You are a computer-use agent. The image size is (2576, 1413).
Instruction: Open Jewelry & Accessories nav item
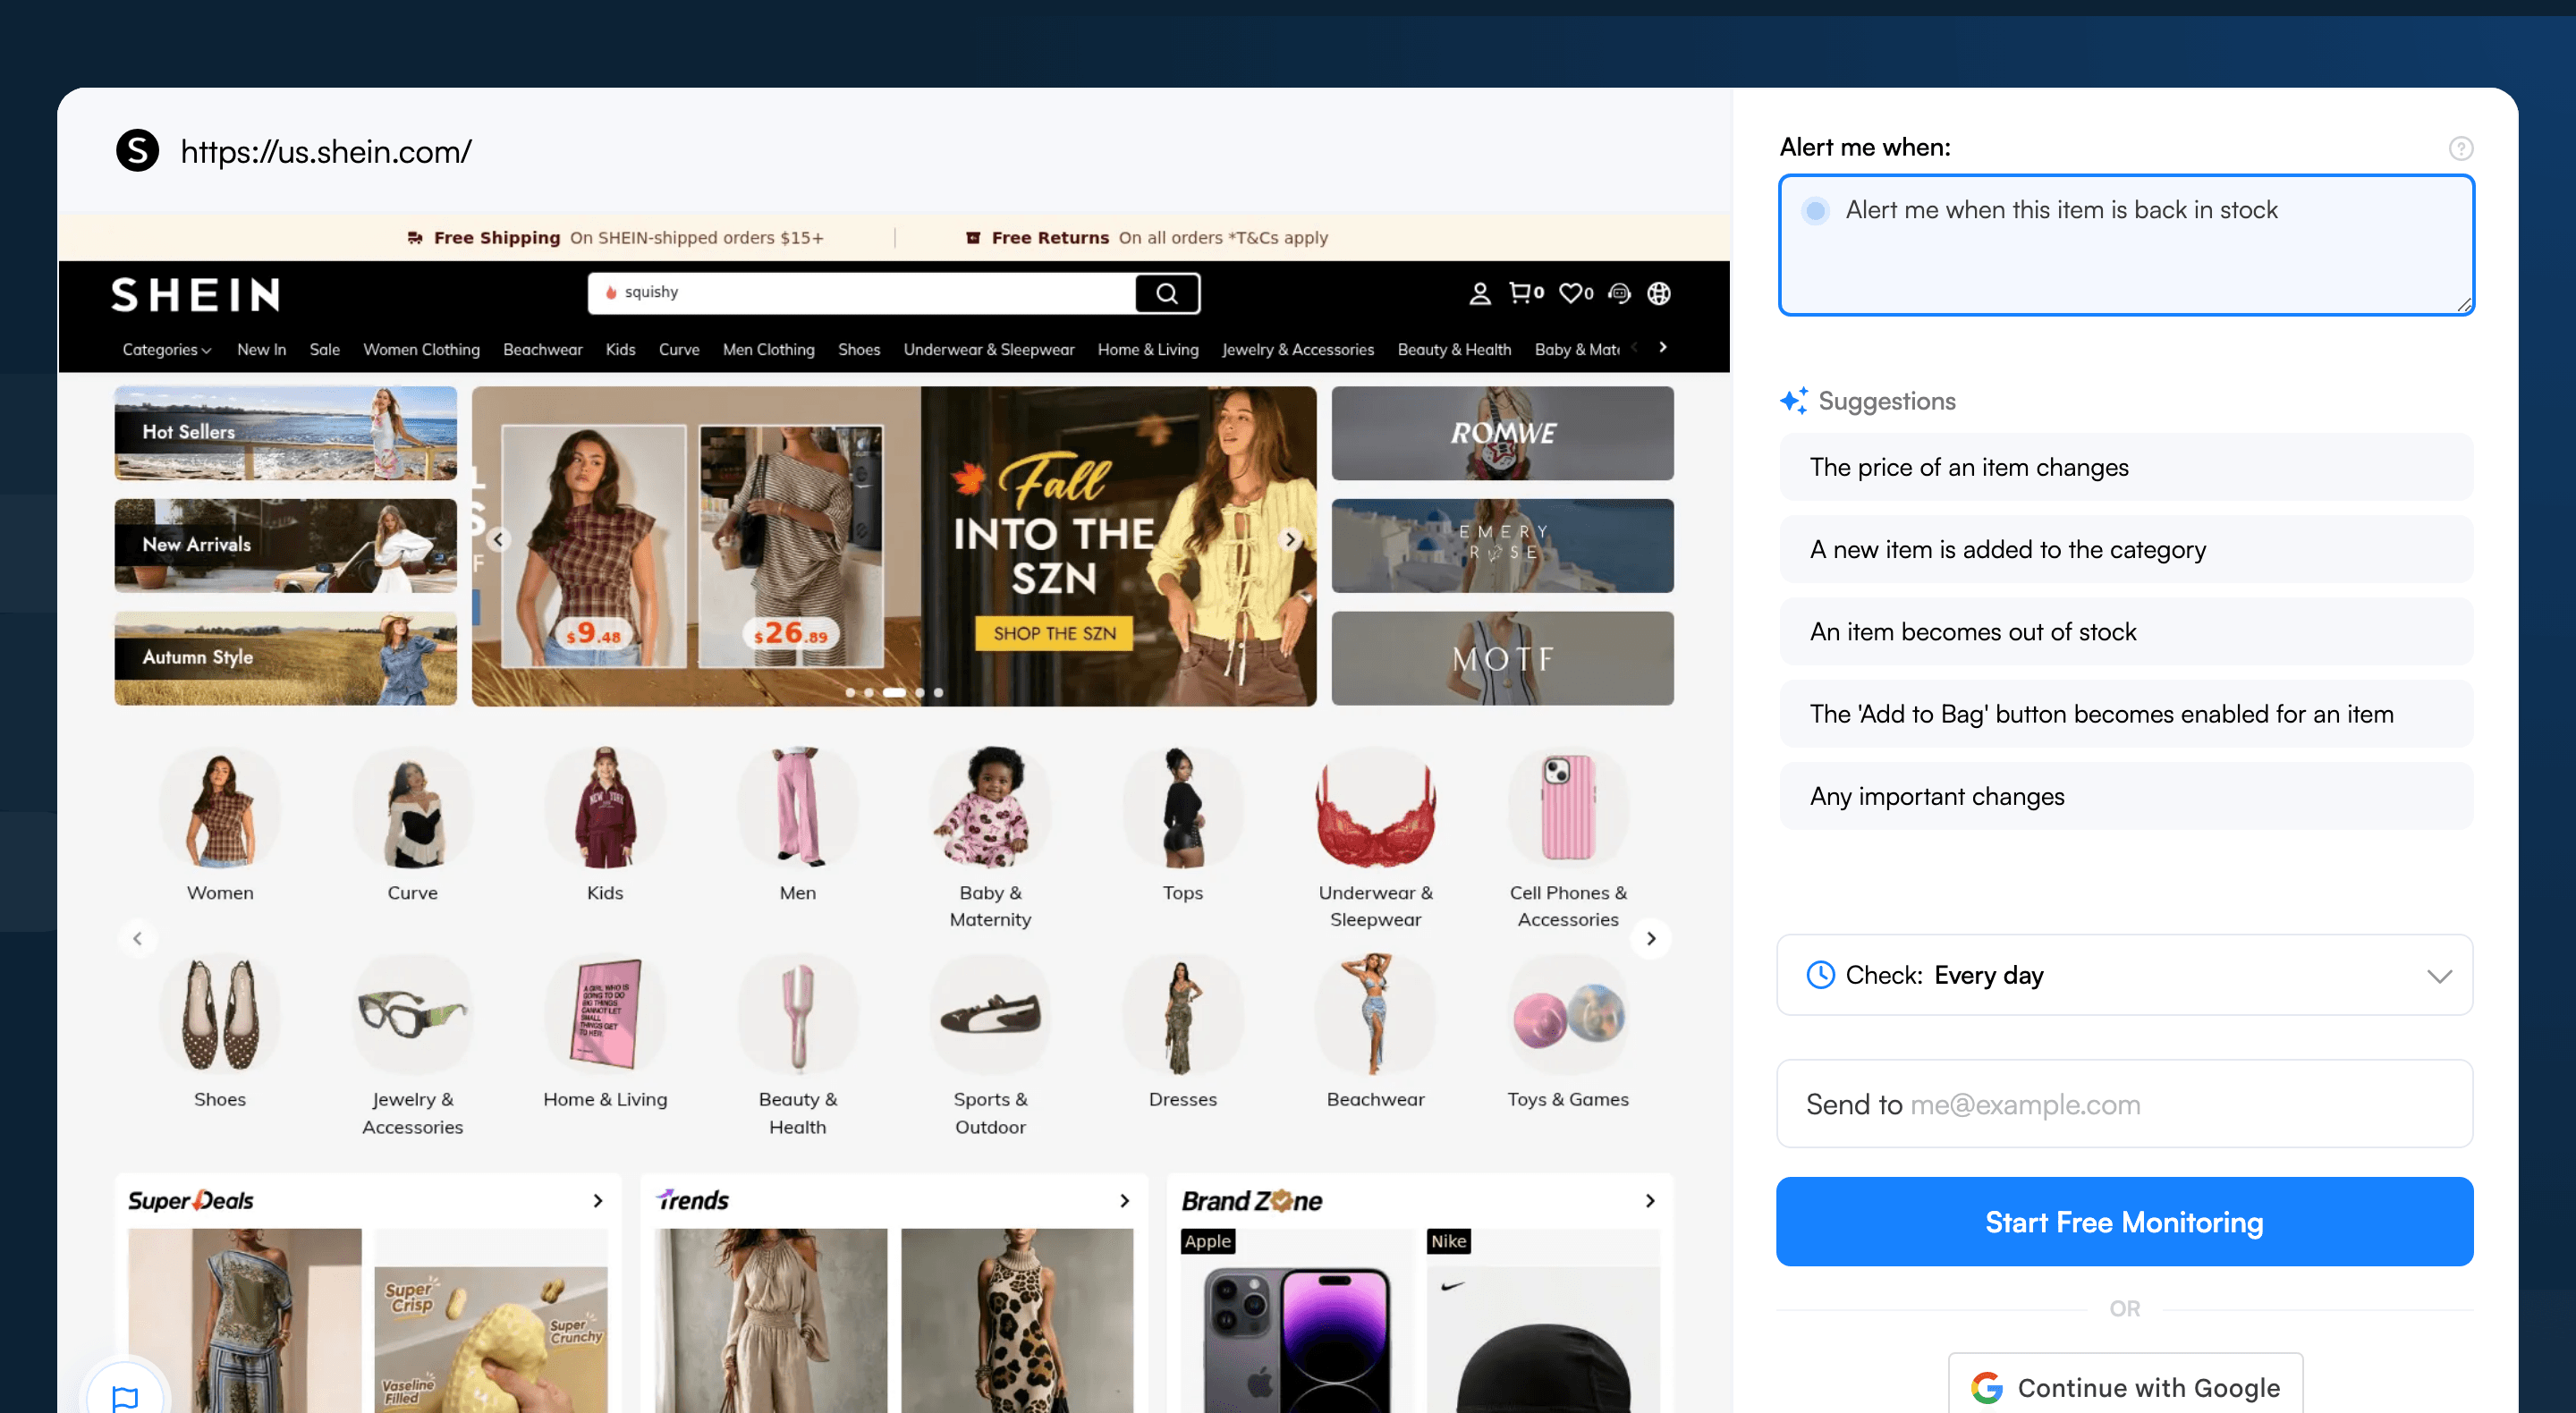tap(1297, 349)
